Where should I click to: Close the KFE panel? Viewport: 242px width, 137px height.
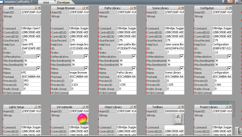click(x=39, y=8)
